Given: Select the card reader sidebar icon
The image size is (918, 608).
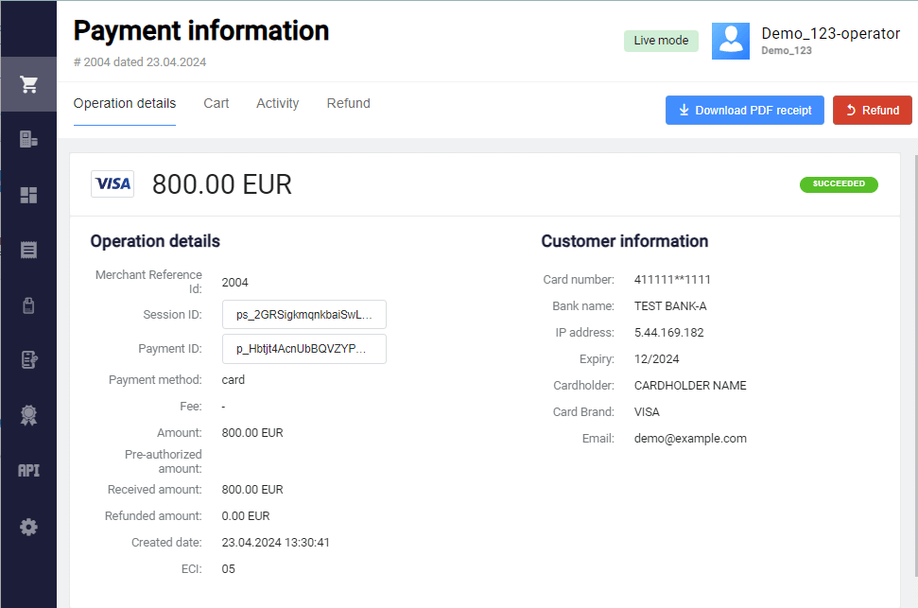Looking at the screenshot, I should [28, 304].
